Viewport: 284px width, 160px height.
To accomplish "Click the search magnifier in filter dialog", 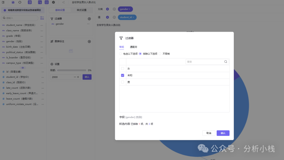I will coord(226,62).
